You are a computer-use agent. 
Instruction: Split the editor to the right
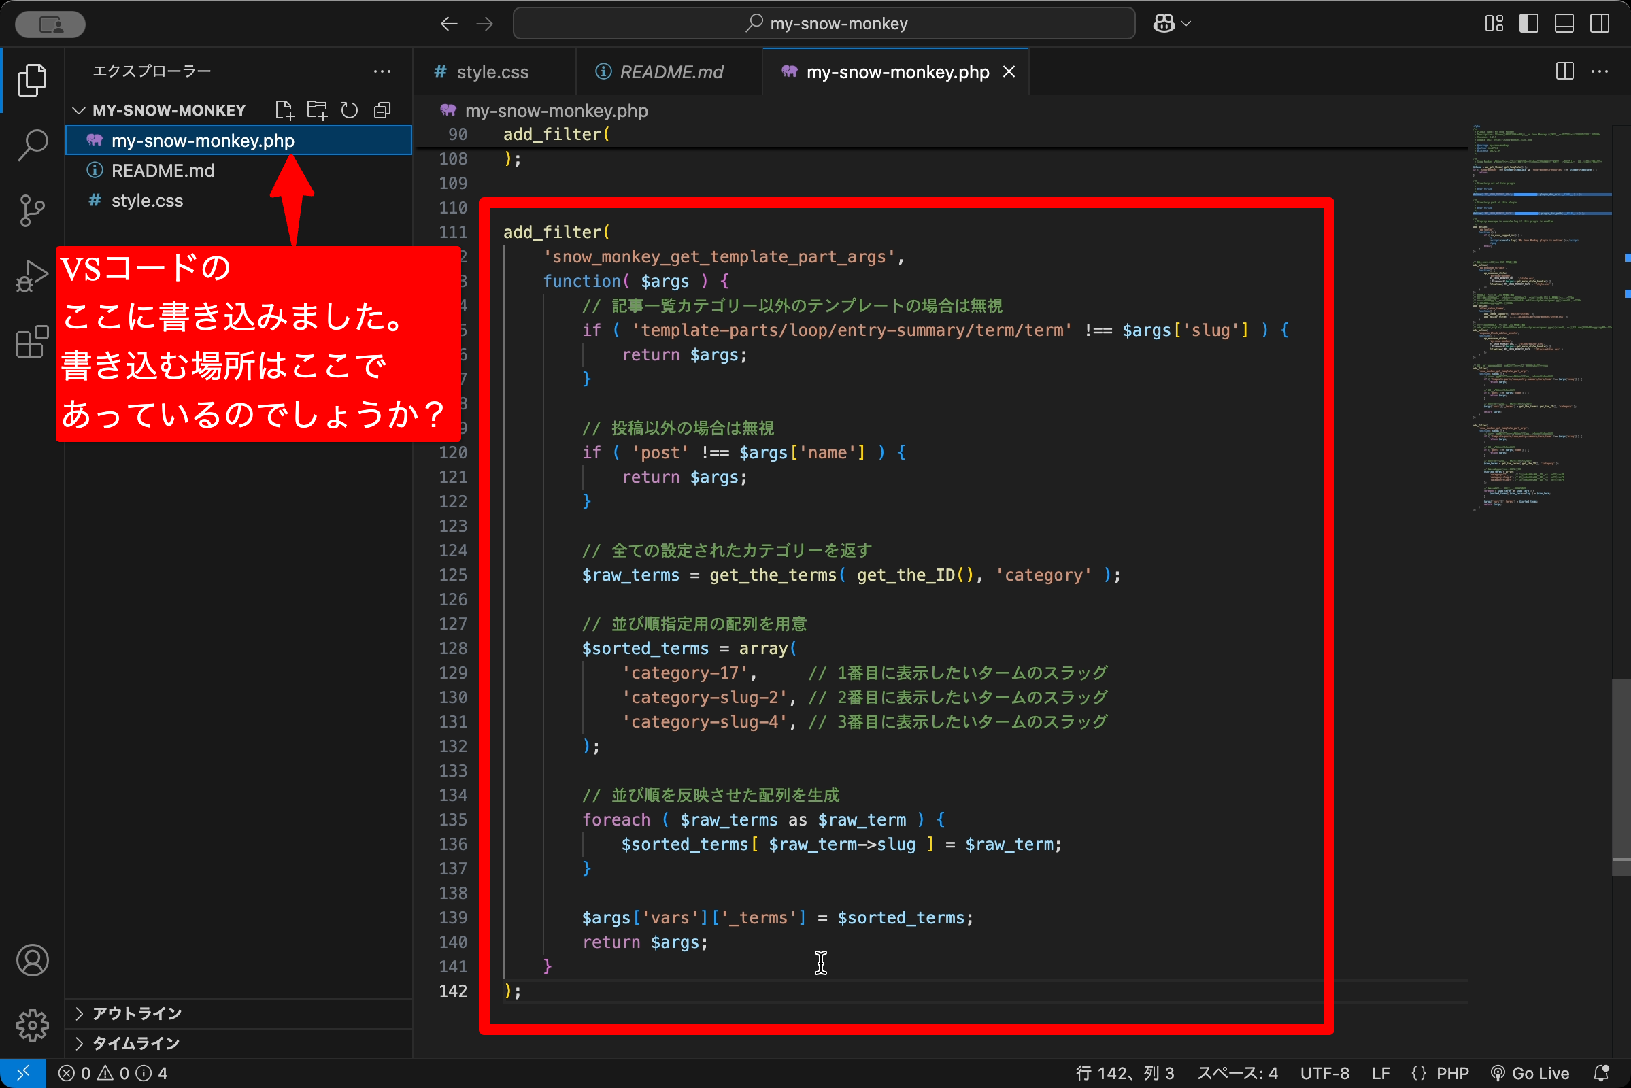tap(1565, 71)
